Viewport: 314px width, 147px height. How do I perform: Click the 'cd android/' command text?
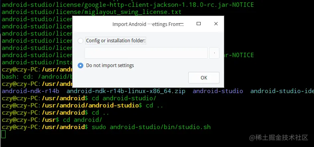(x=83, y=120)
